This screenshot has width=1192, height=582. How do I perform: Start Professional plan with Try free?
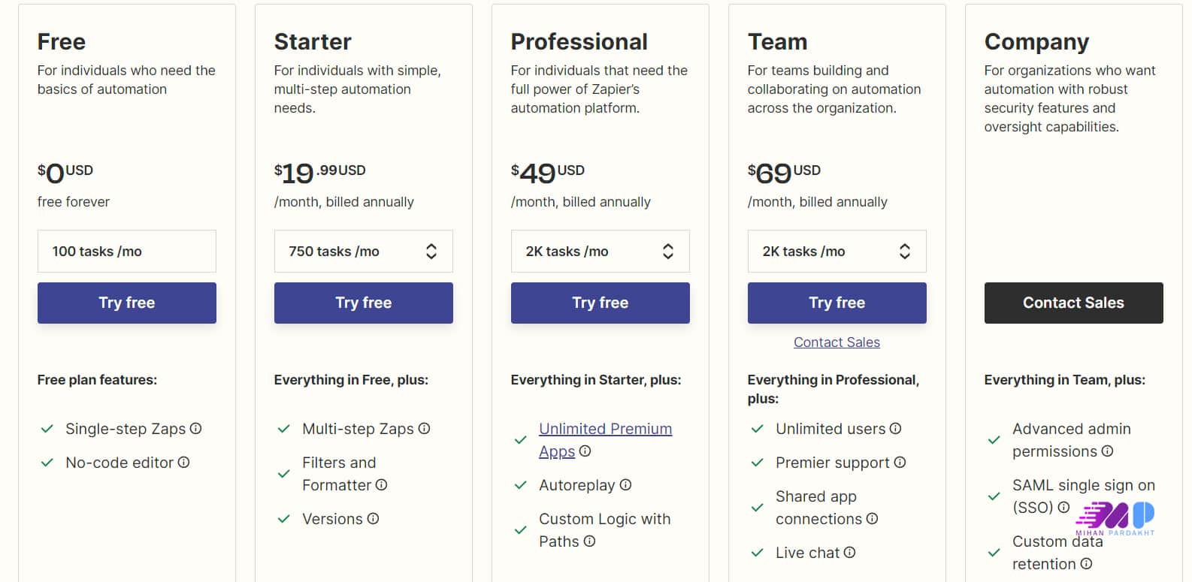coord(600,303)
